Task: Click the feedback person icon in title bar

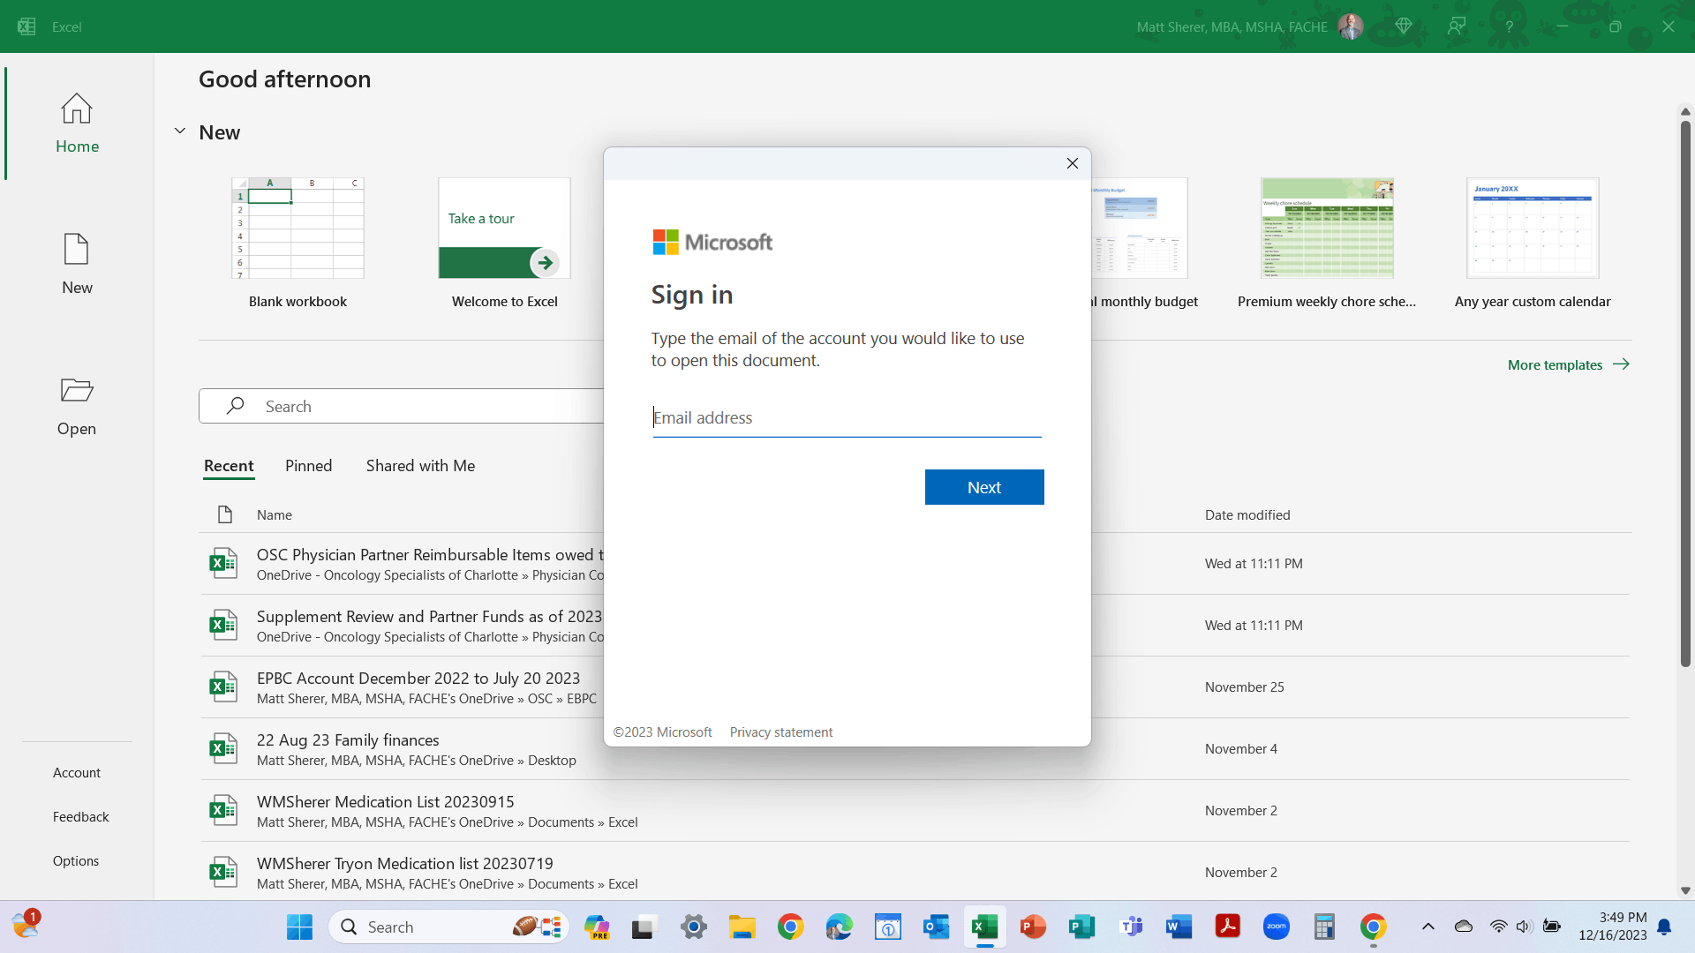Action: point(1457,26)
